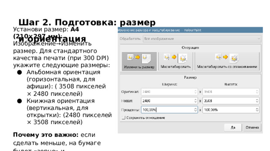The height and width of the screenshot is (151, 270).
Task: Click the bold text 'Почему это важно:'
Action: [x=46, y=135]
